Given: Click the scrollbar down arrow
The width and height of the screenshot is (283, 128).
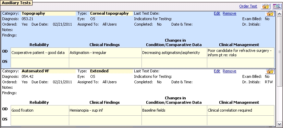Looking at the screenshot, I should [x=279, y=124].
